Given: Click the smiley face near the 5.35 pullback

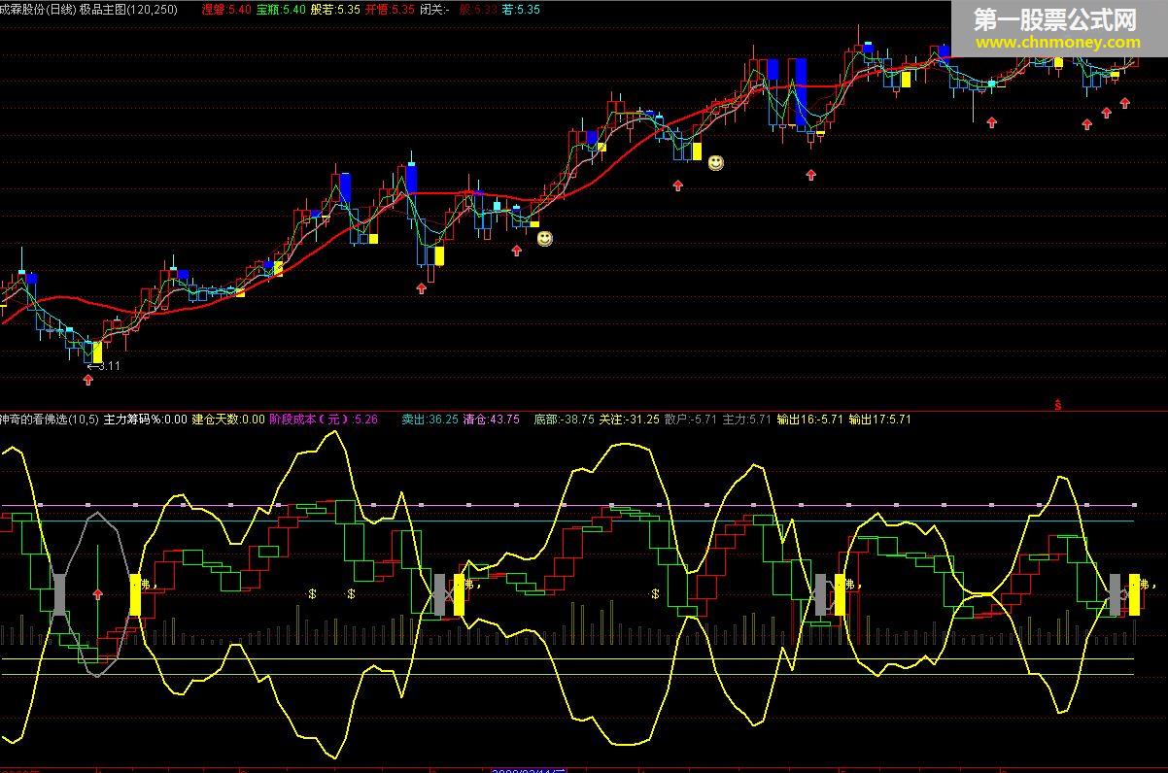Looking at the screenshot, I should click(x=715, y=163).
